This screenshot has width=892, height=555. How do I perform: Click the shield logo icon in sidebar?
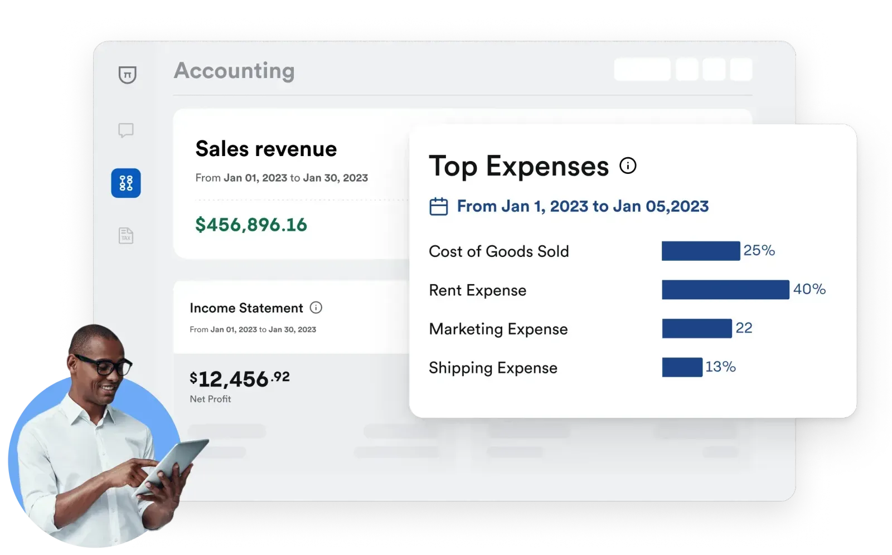point(127,74)
